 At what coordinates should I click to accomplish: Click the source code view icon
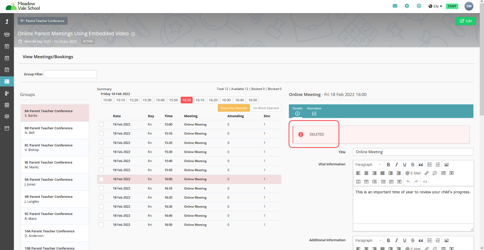pyautogui.click(x=425, y=182)
